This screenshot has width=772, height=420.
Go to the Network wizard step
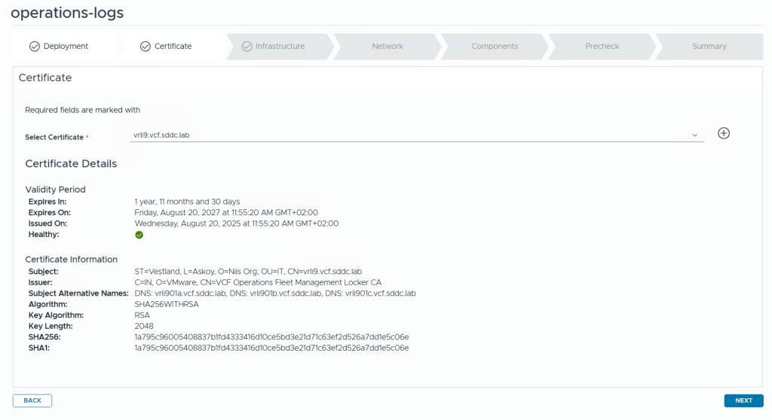point(387,46)
